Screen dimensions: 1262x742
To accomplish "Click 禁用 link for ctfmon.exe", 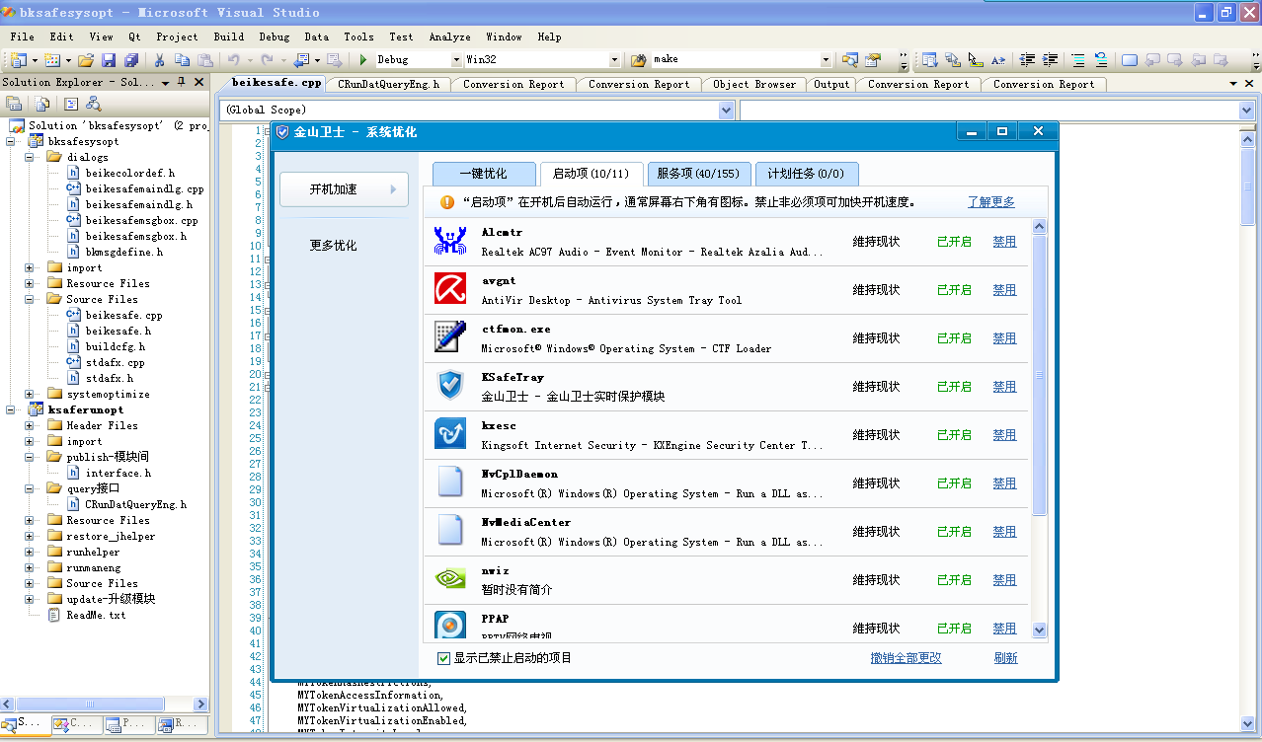I will [1004, 337].
